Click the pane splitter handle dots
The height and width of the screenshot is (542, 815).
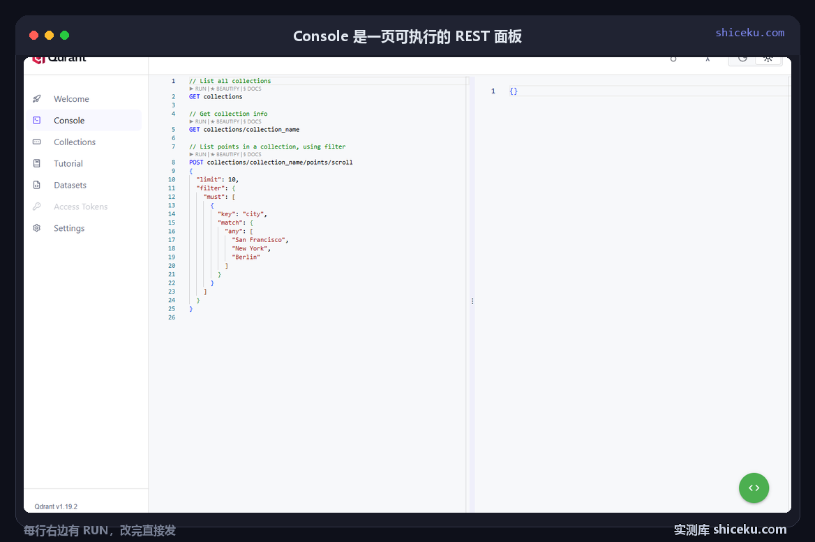472,301
